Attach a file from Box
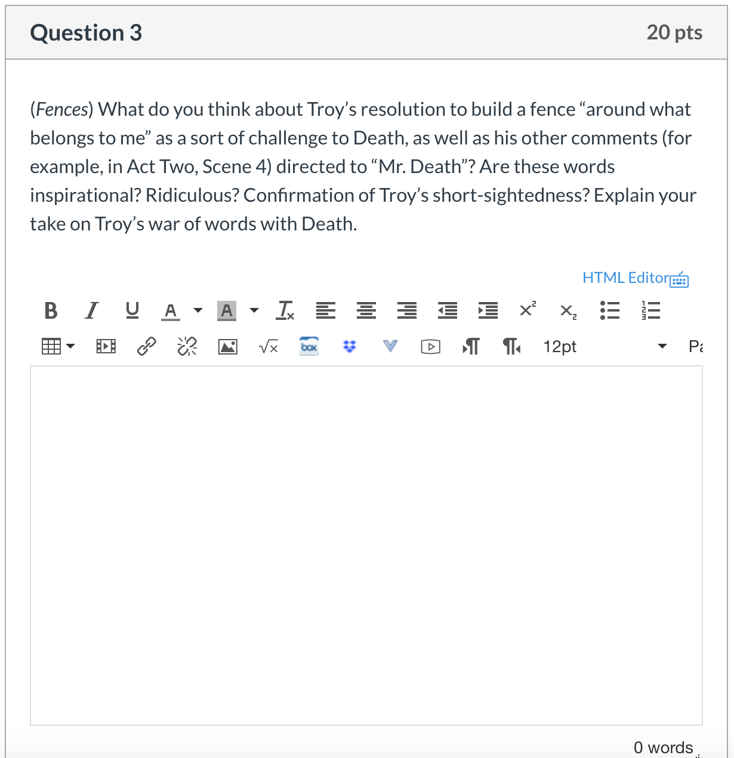 309,347
